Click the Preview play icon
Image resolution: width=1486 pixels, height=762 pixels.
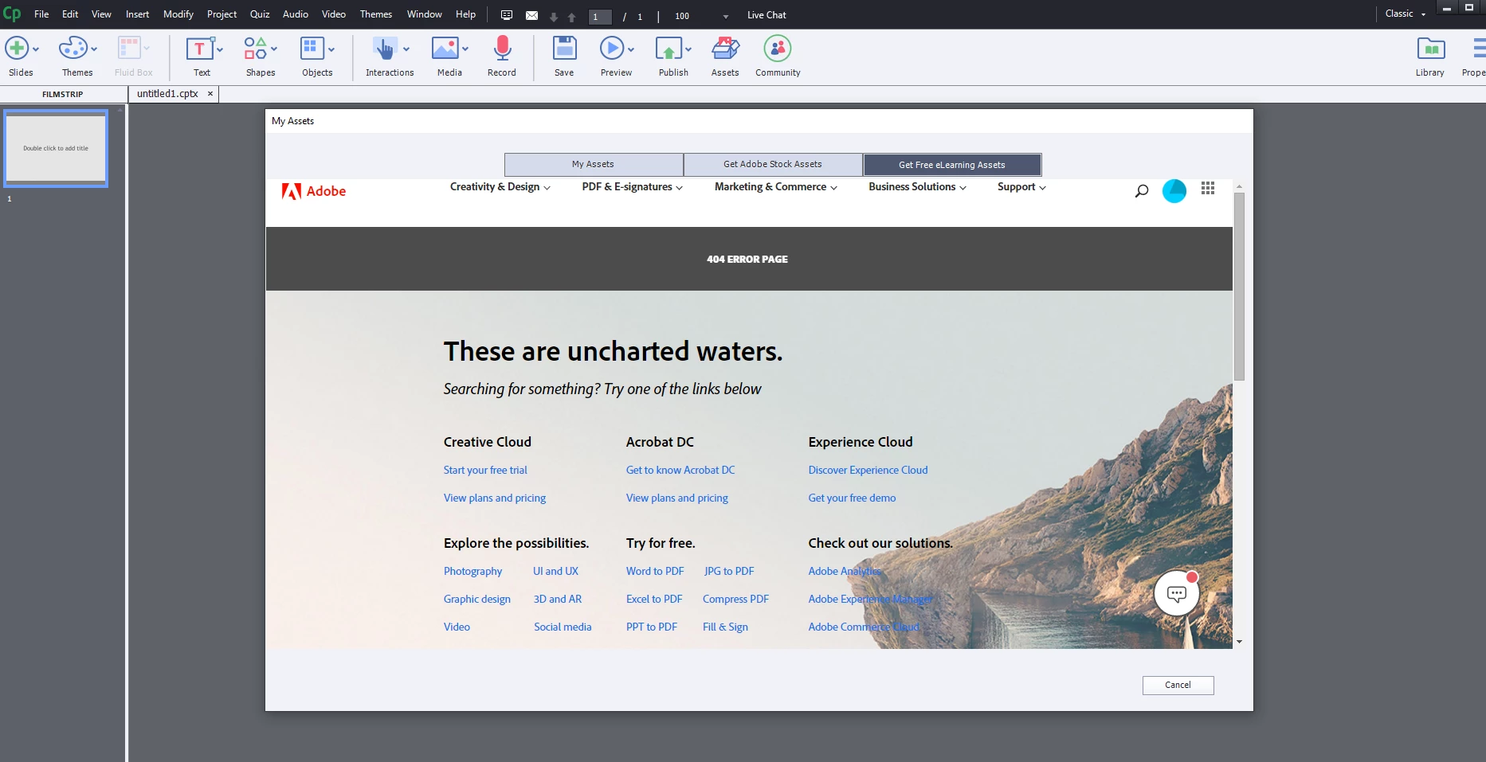pyautogui.click(x=612, y=49)
